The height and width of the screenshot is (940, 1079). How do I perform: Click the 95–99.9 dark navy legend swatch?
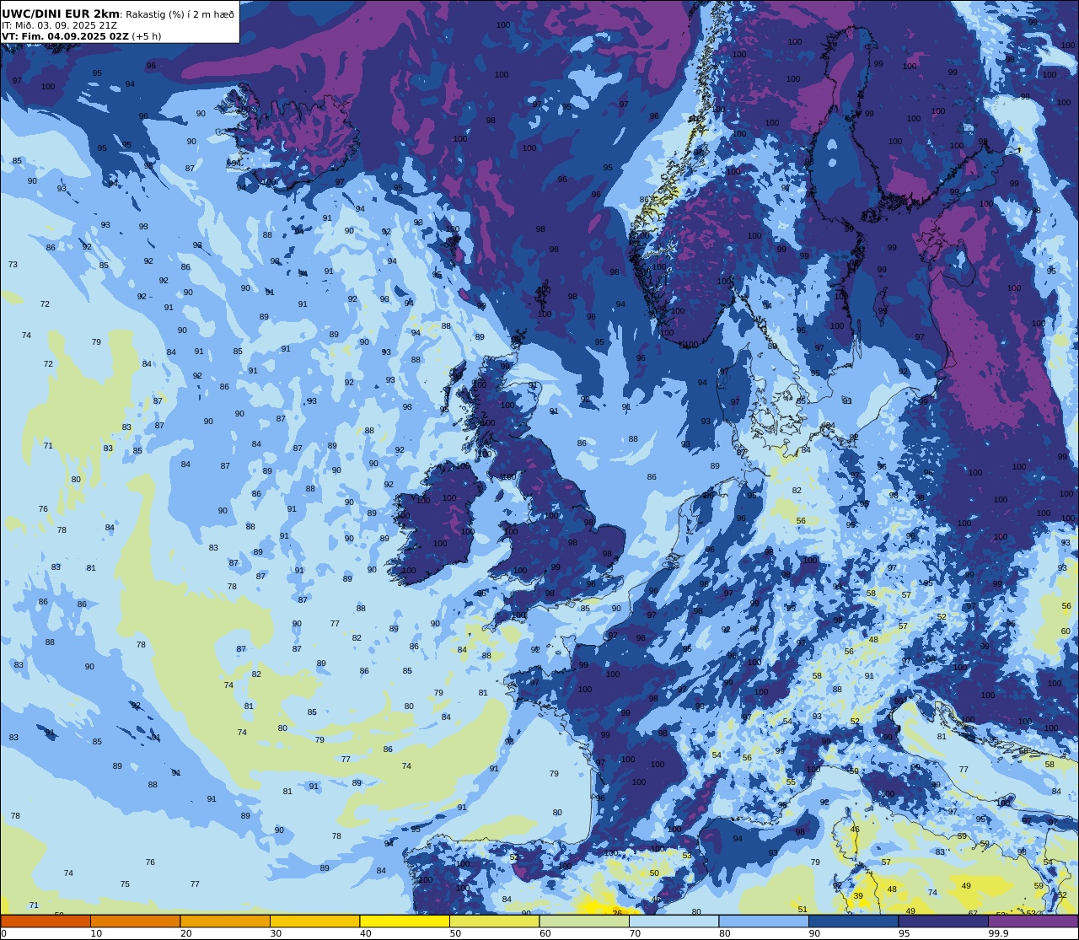(943, 921)
